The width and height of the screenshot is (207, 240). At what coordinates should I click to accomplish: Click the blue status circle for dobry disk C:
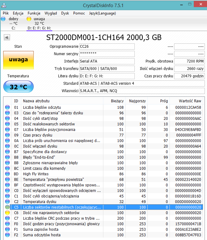tap(3, 19)
